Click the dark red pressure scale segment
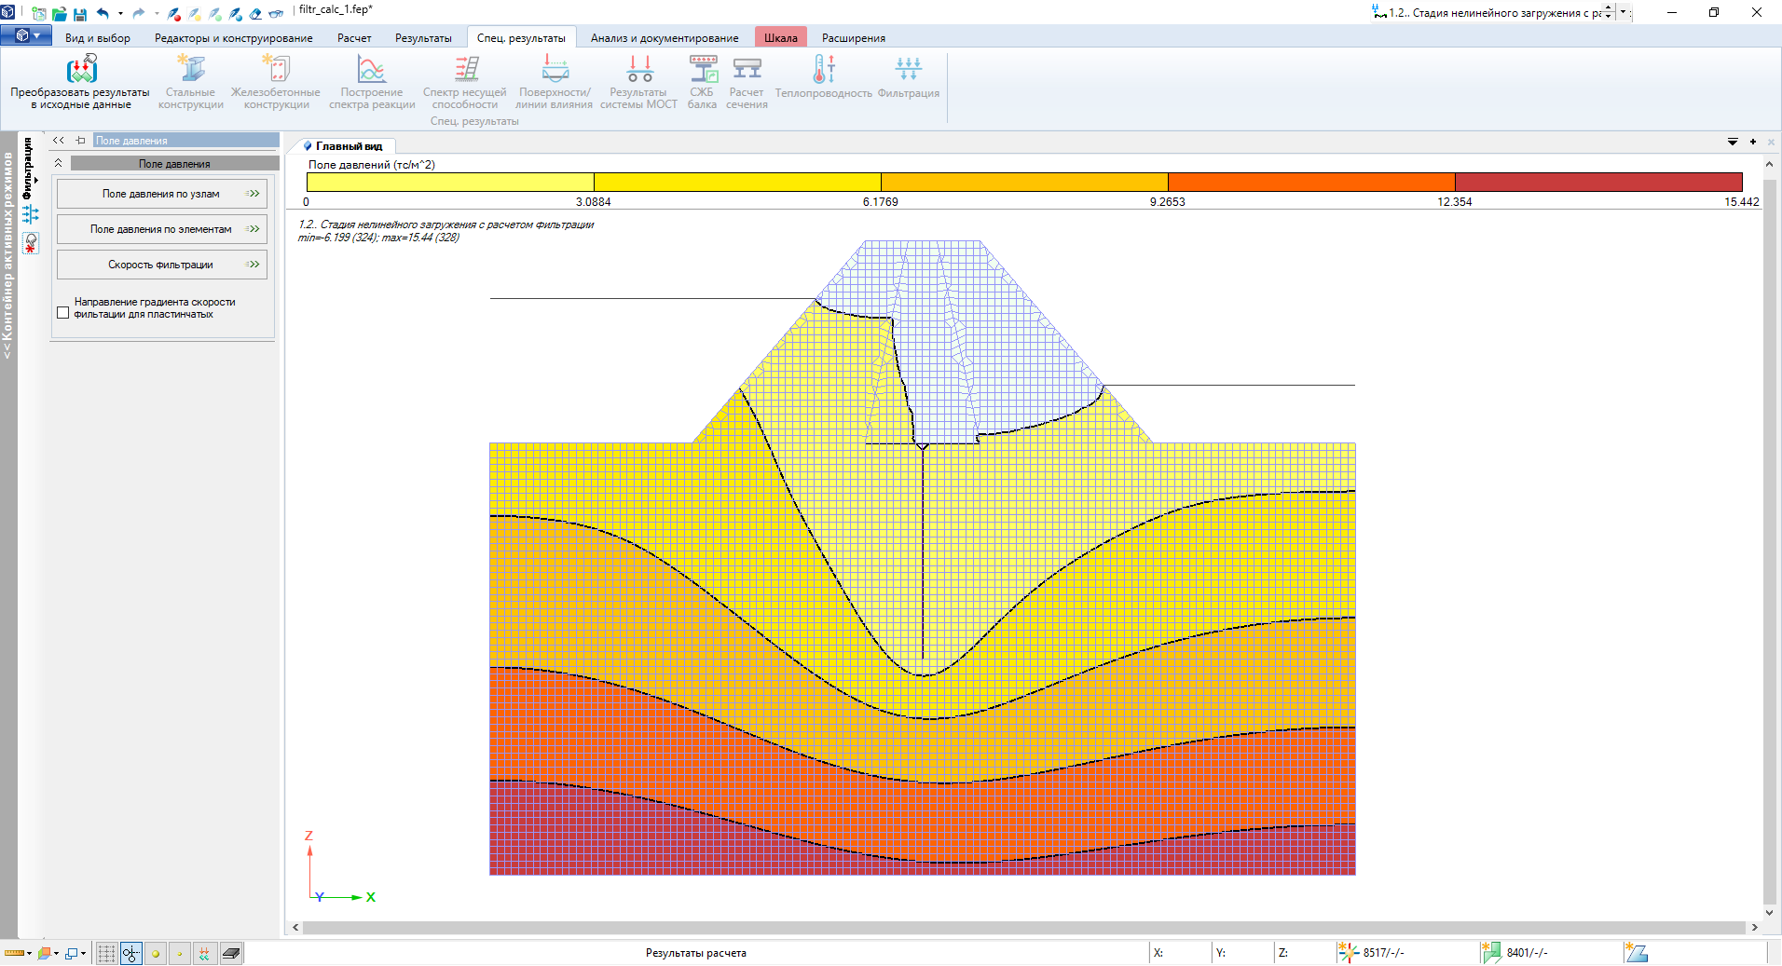This screenshot has height=966, width=1782. tap(1597, 182)
